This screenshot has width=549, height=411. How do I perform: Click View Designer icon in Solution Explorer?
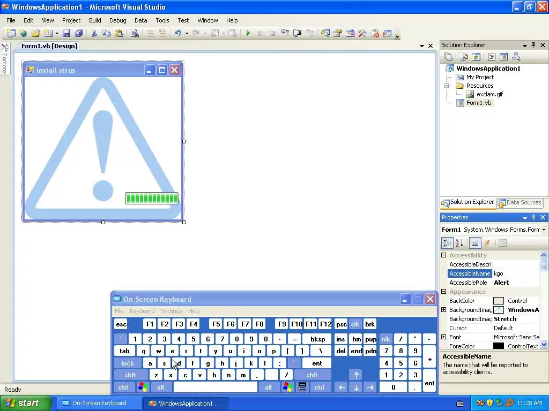pos(503,57)
